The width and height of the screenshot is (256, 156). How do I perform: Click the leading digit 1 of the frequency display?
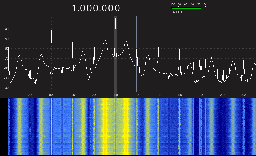(74, 8)
